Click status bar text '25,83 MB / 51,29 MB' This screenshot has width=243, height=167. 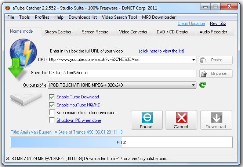pyautogui.click(x=25, y=159)
